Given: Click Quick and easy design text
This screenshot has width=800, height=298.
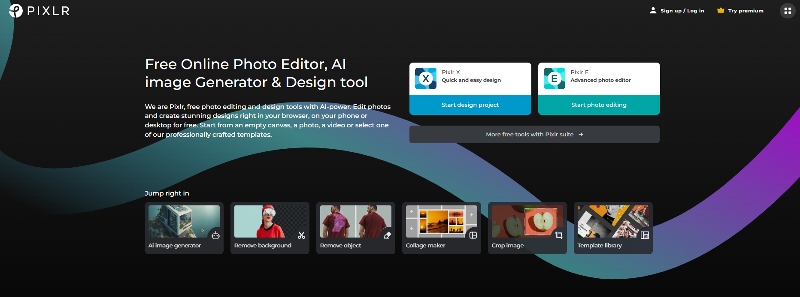Looking at the screenshot, I should (x=471, y=80).
